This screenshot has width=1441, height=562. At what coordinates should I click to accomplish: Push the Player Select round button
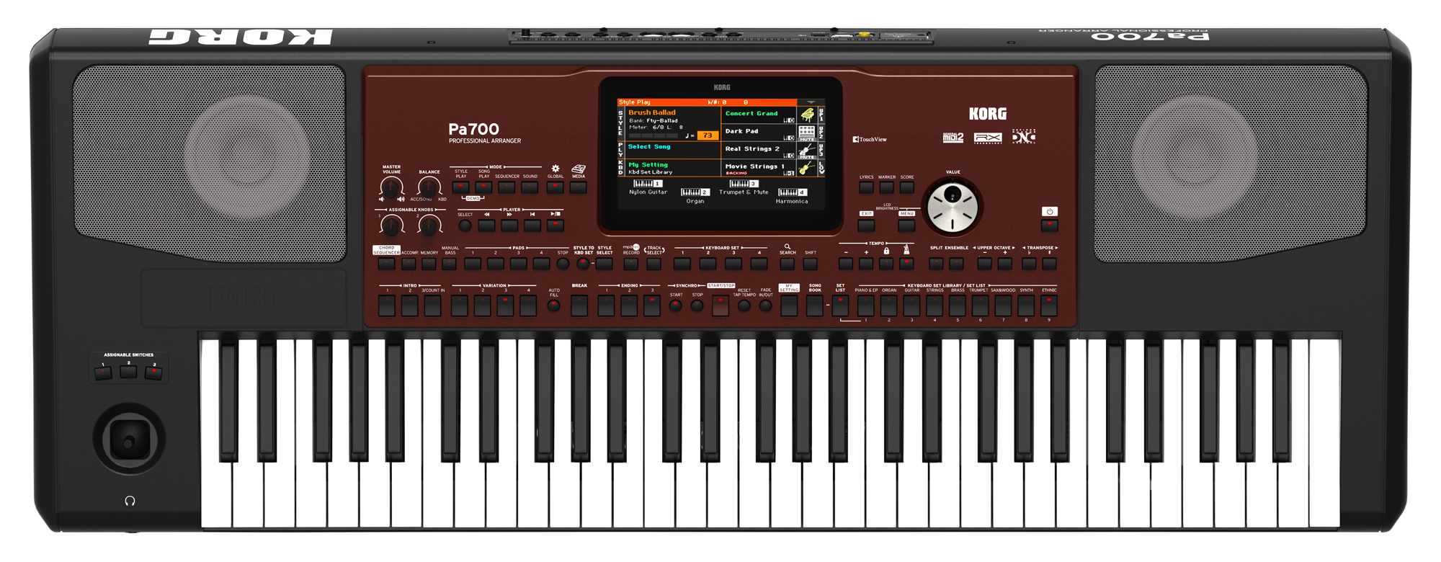(x=465, y=226)
